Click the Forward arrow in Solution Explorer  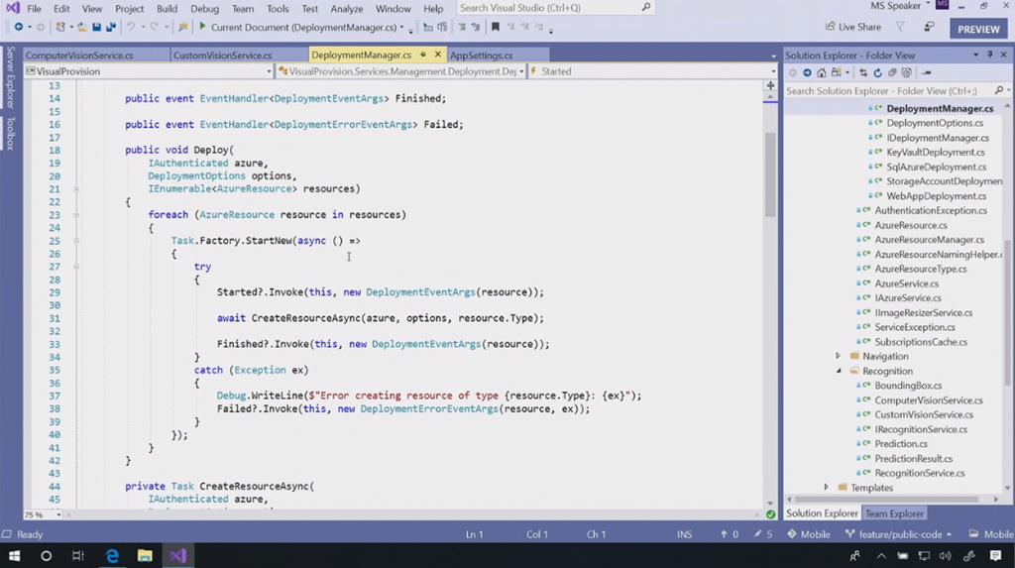[x=807, y=72]
